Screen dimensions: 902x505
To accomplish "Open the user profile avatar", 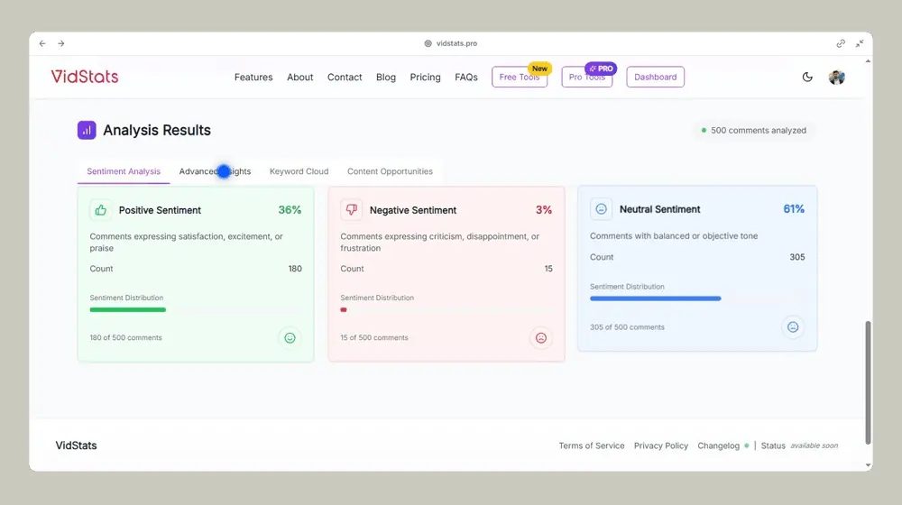I will (836, 77).
